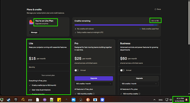Open DuckDuckGo browser in the taskbar
This screenshot has height=103, width=190.
click(88, 100)
